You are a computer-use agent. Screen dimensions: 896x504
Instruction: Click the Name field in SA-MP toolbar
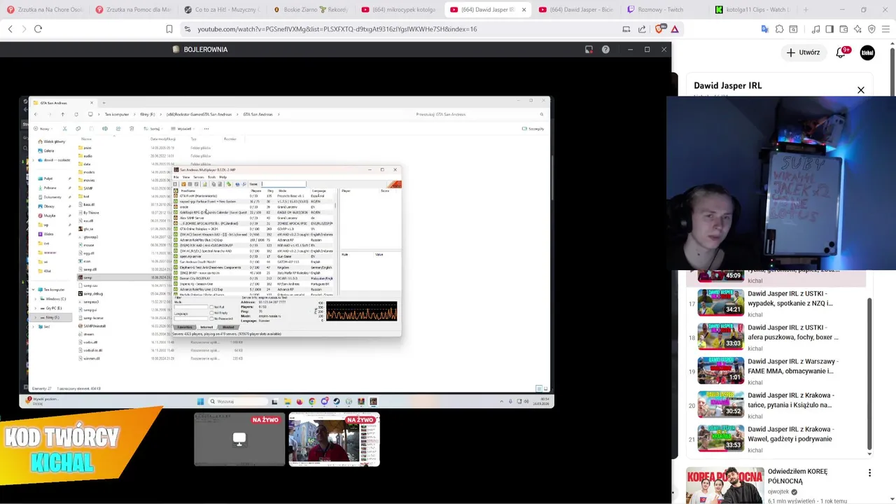(x=283, y=184)
